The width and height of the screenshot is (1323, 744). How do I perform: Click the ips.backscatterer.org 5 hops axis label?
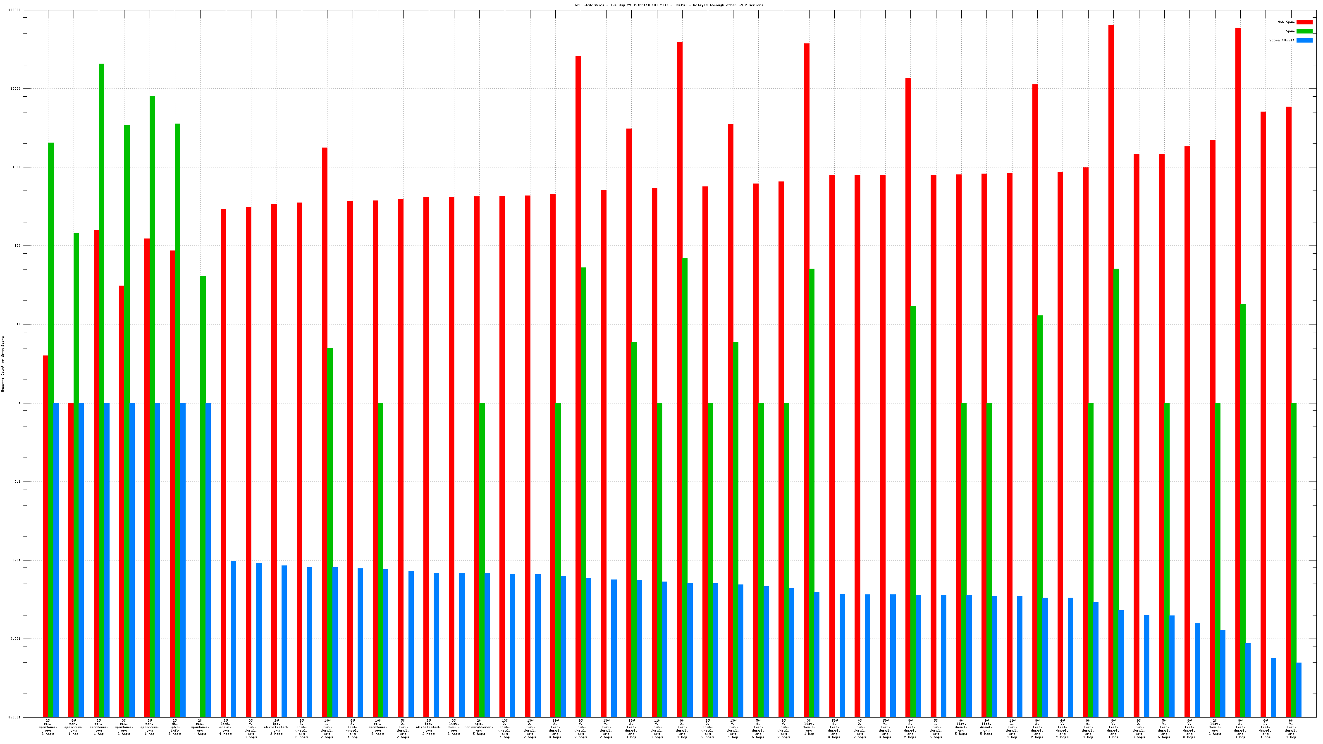point(479,727)
